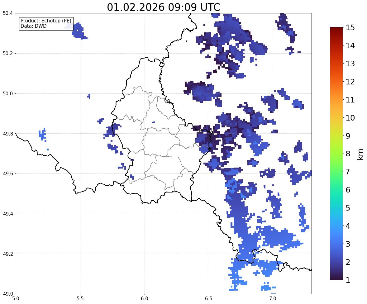Pick colorbar tick label 10

350,118
